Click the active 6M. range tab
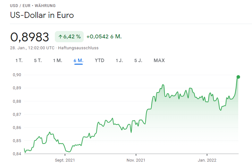This screenshot has width=252, height=168. tap(79, 60)
